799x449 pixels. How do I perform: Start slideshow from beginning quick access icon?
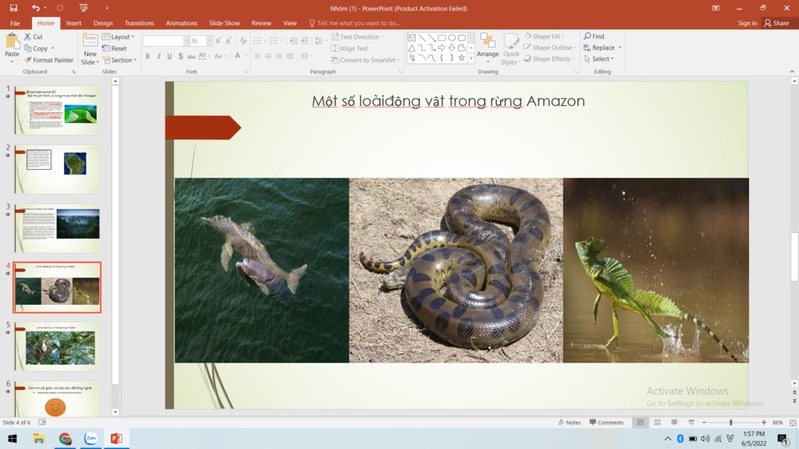tap(83, 8)
